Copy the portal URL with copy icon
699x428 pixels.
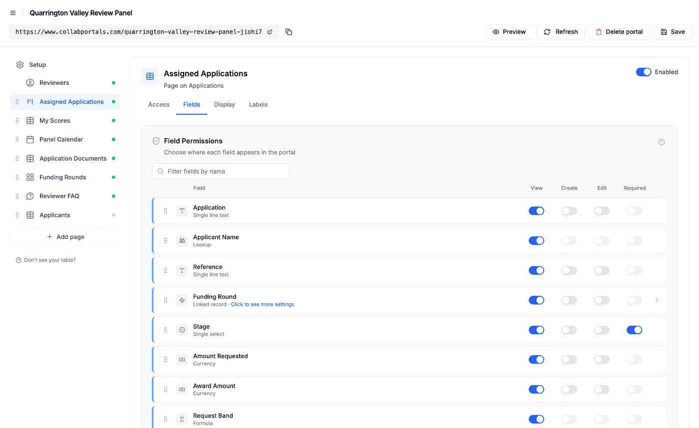point(289,32)
